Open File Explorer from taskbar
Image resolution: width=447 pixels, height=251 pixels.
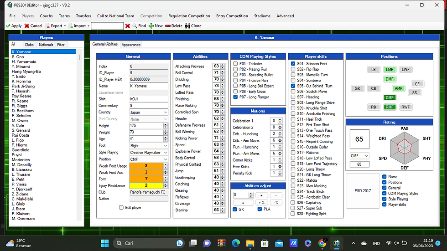pyautogui.click(x=250, y=243)
